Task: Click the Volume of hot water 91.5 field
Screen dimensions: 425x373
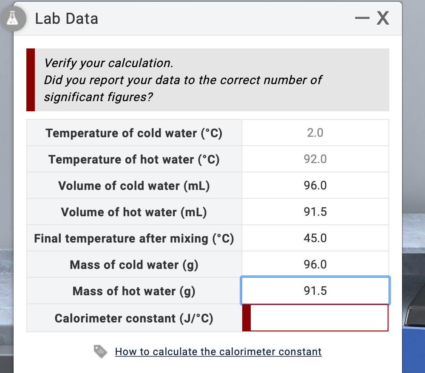Action: (315, 212)
